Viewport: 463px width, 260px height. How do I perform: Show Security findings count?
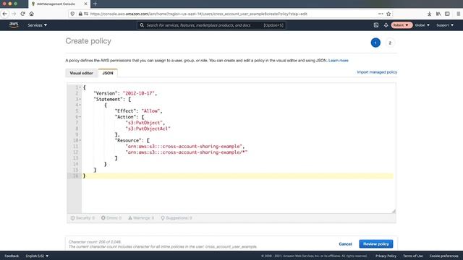(82, 218)
